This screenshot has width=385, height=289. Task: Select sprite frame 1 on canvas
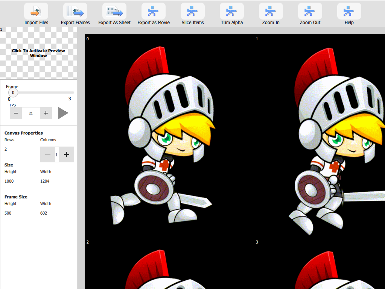click(320, 136)
